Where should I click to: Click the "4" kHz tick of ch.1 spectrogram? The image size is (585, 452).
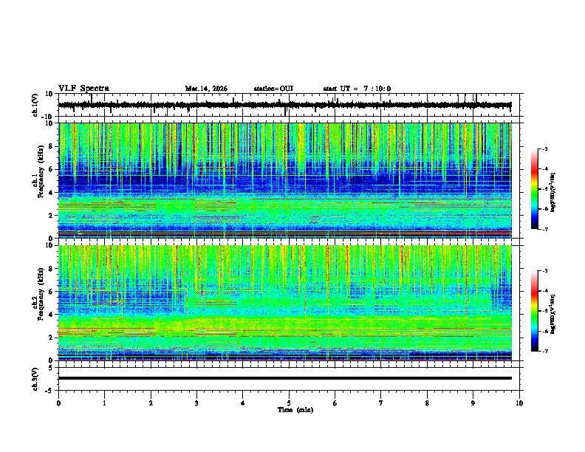click(52, 193)
